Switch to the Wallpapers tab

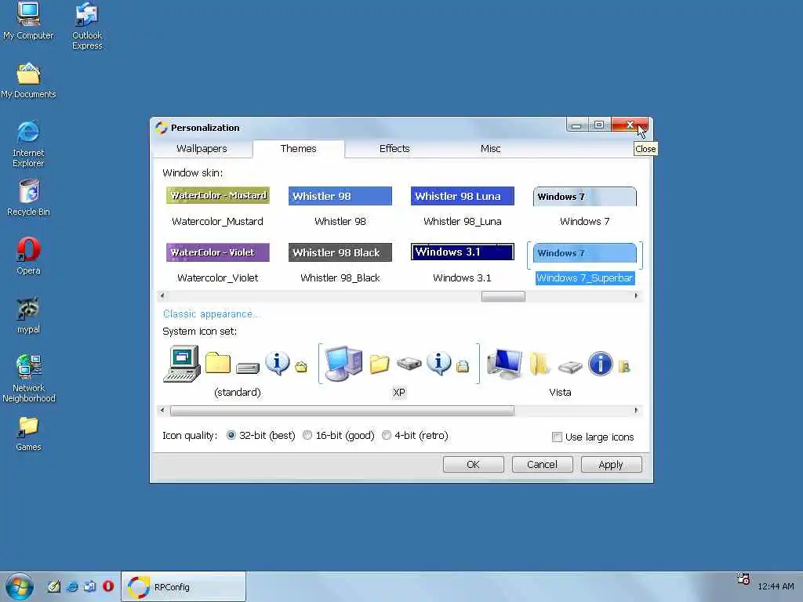202,149
